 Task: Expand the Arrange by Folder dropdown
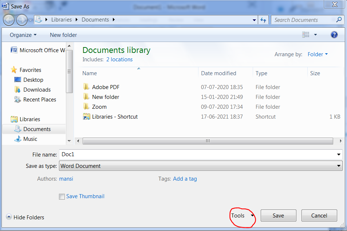(x=318, y=54)
